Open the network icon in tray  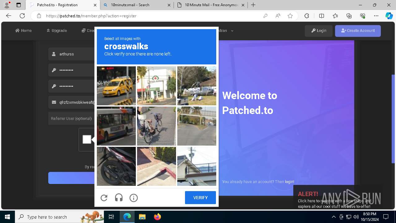click(x=349, y=217)
